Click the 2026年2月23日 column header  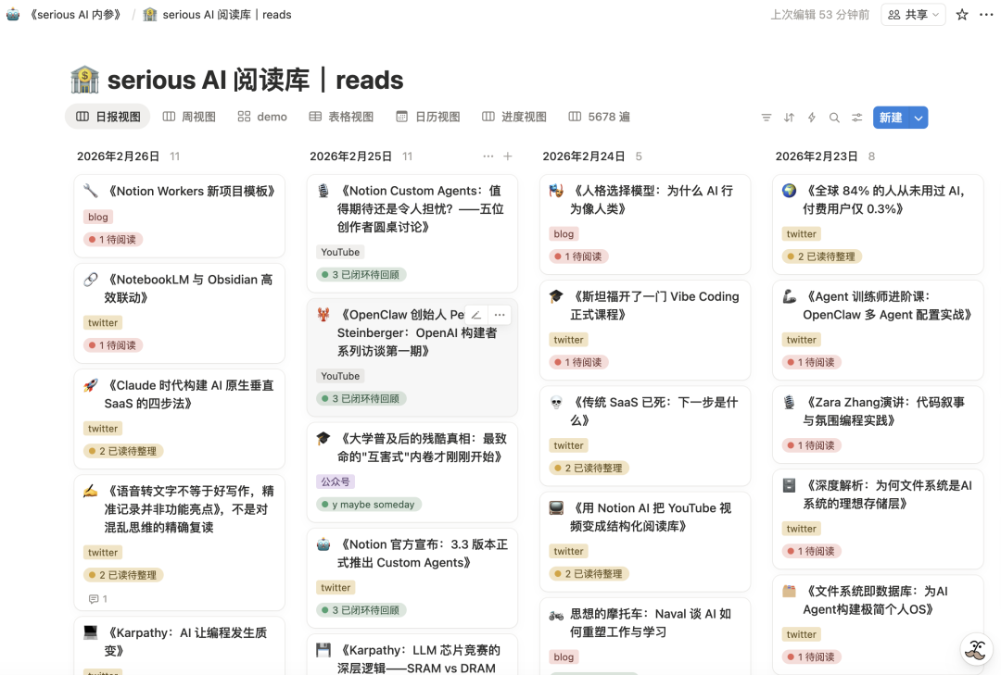tap(817, 156)
